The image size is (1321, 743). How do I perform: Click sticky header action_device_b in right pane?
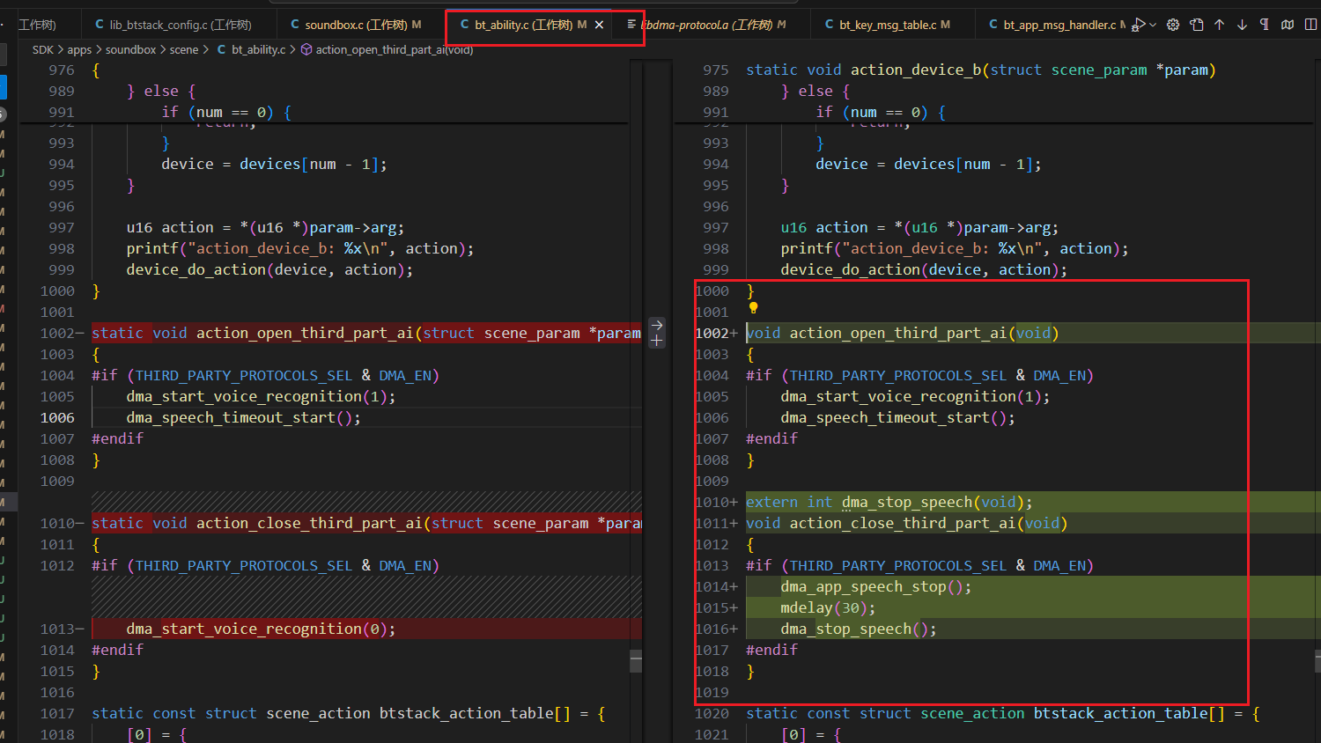[x=995, y=70]
